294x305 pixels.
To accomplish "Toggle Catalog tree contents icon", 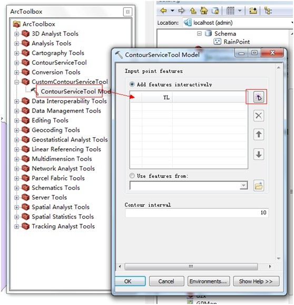I will (268, 11).
